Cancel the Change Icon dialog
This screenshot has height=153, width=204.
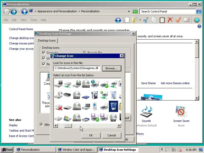pos(112,135)
